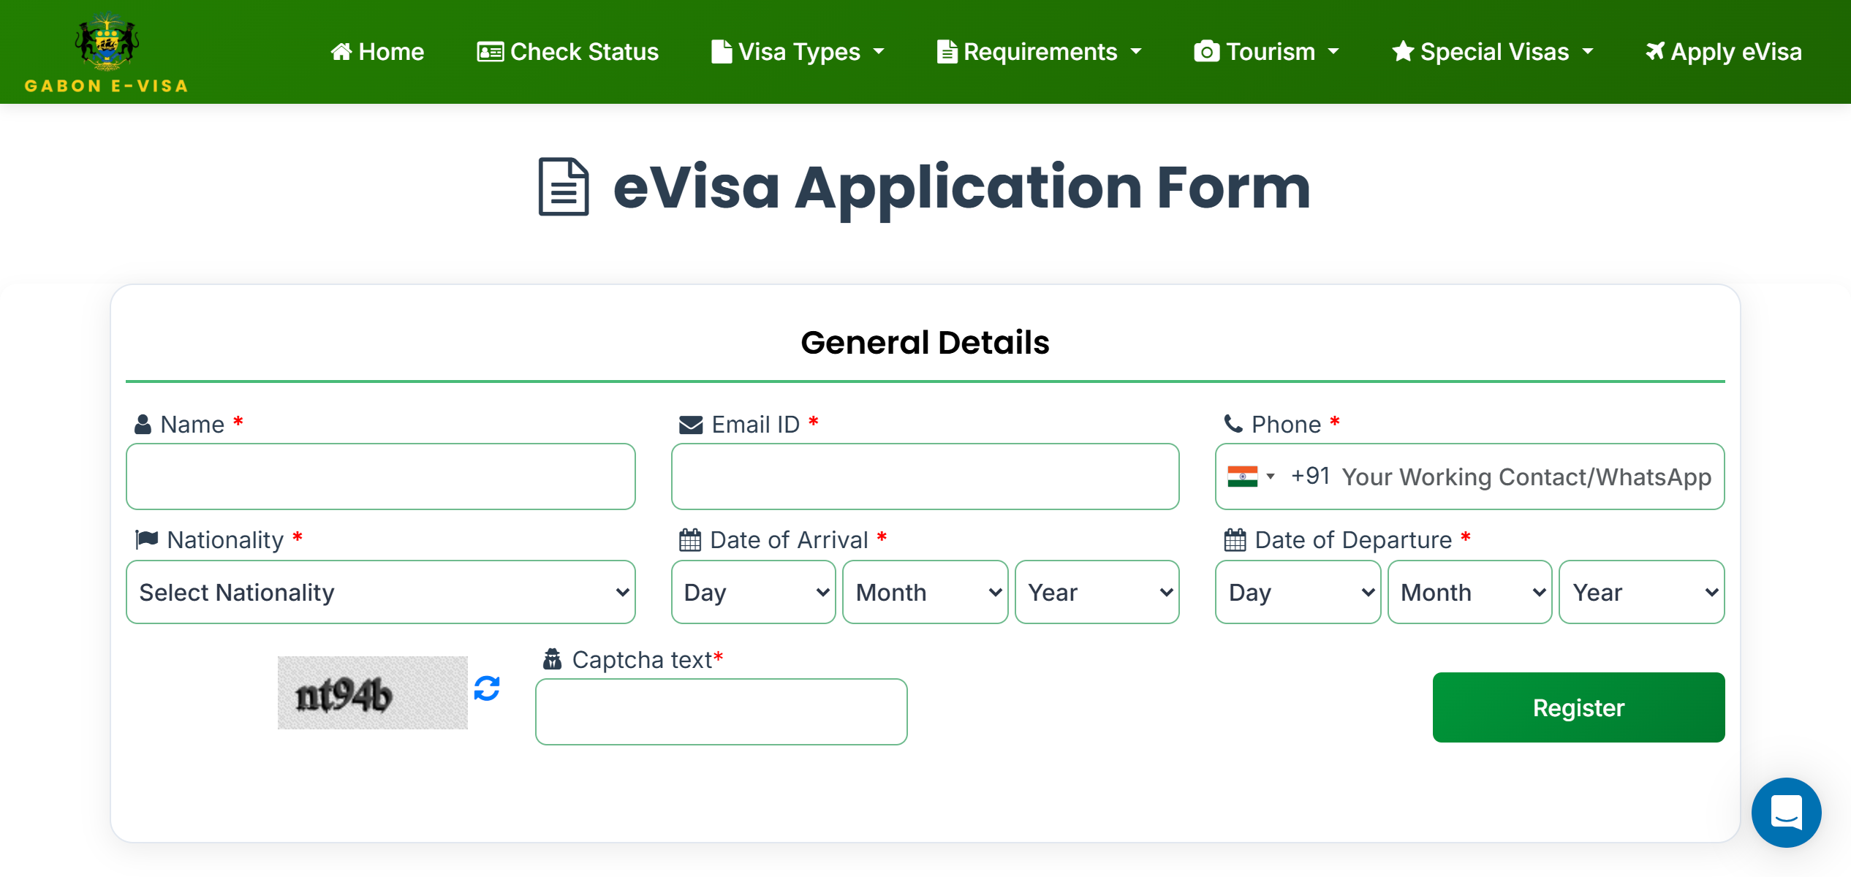
Task: Click the India flag country selector
Action: 1250,477
